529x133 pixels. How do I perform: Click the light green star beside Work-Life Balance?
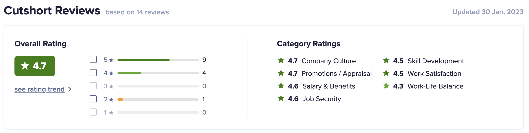tap(386, 86)
